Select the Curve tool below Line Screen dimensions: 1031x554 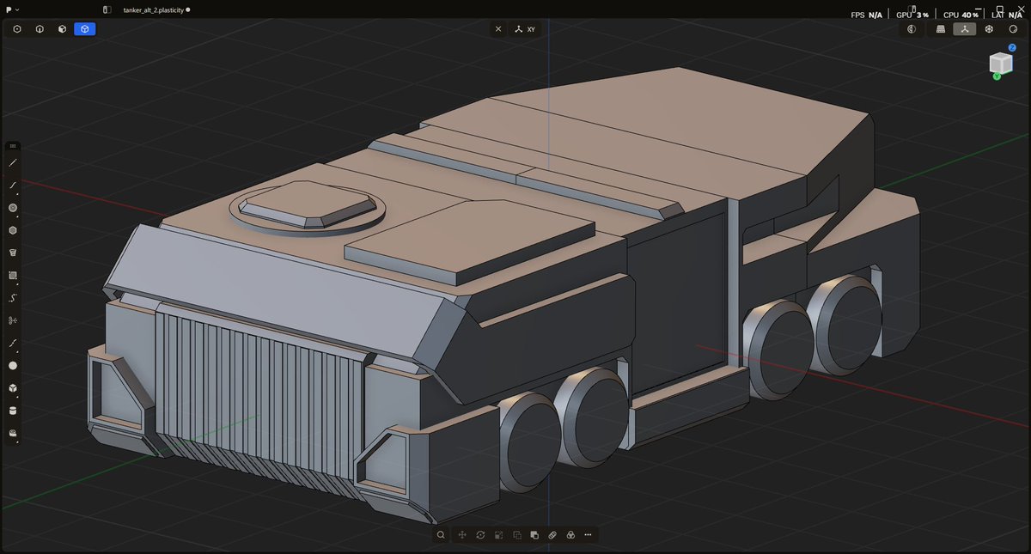(x=13, y=185)
